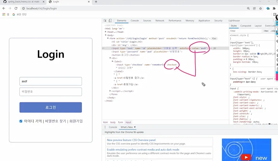Toggle the .cls class editor button
Viewport: 278px width, 161px height.
[x=273, y=31]
